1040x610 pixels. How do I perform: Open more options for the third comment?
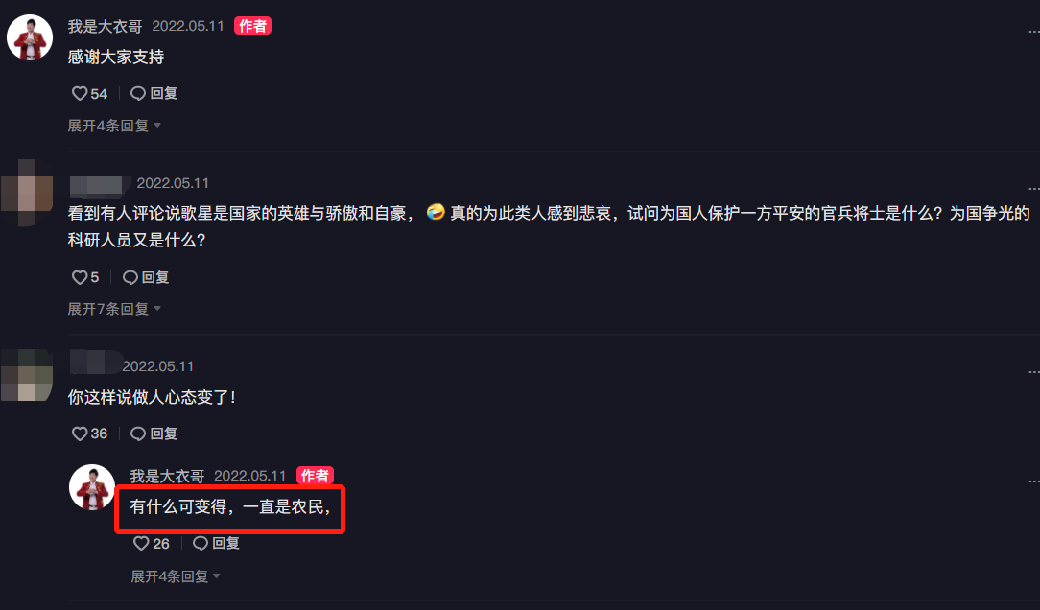[x=1033, y=372]
